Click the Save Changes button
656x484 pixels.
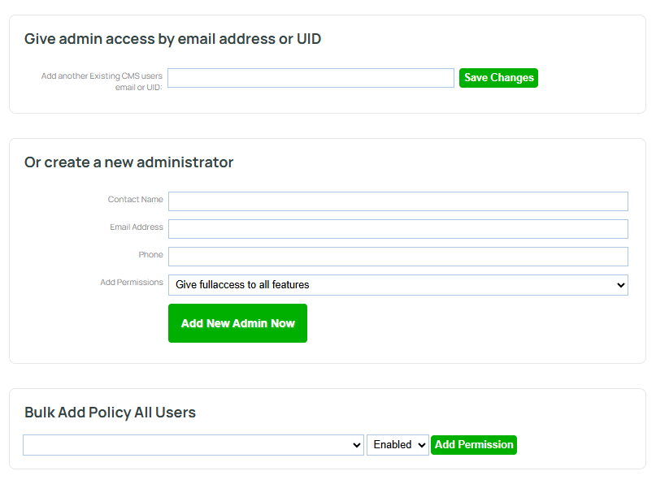498,78
